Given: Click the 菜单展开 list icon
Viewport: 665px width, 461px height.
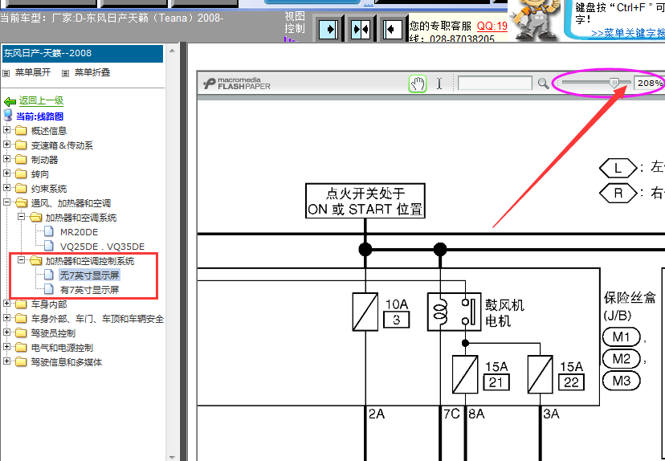Looking at the screenshot, I should pos(6,73).
